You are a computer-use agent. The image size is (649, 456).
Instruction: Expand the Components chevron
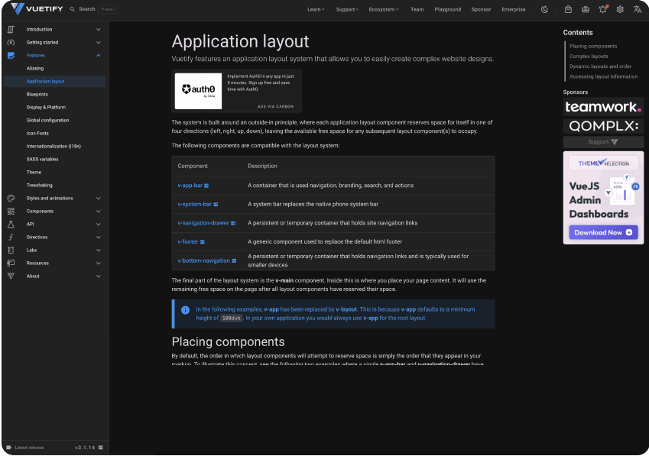pyautogui.click(x=99, y=212)
